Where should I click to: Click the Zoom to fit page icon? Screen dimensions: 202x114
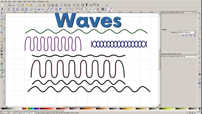pos(56,5)
